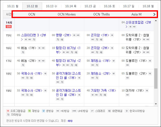Click the 19 프로그램등급 legend icon
The height and width of the screenshot is (127, 161).
click(8, 111)
